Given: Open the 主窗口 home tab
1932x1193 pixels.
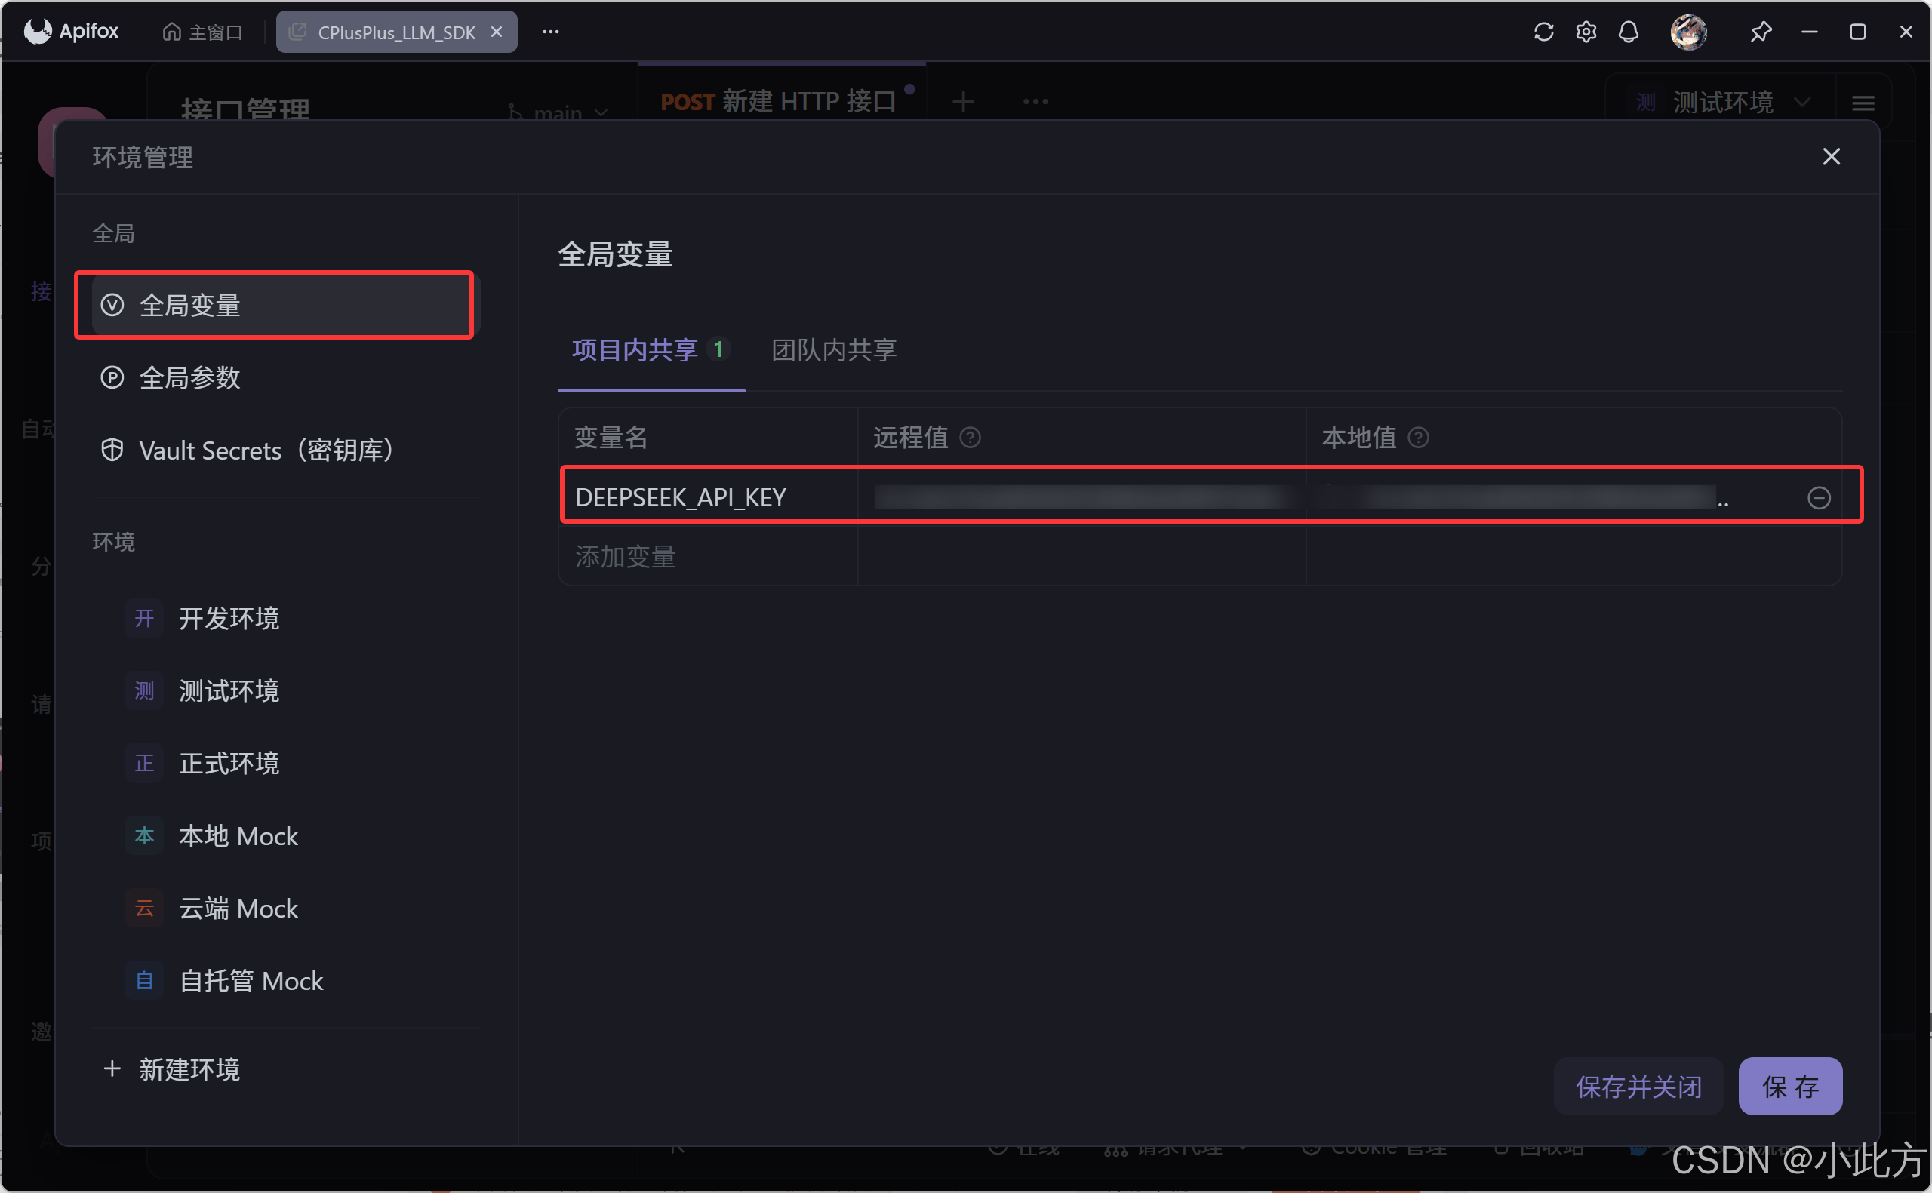Looking at the screenshot, I should 203,32.
